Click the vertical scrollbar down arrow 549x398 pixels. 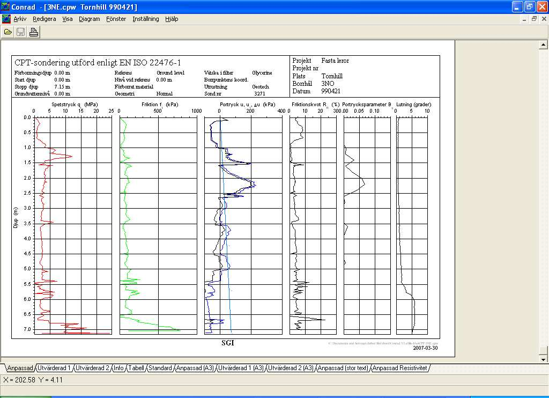click(x=543, y=359)
